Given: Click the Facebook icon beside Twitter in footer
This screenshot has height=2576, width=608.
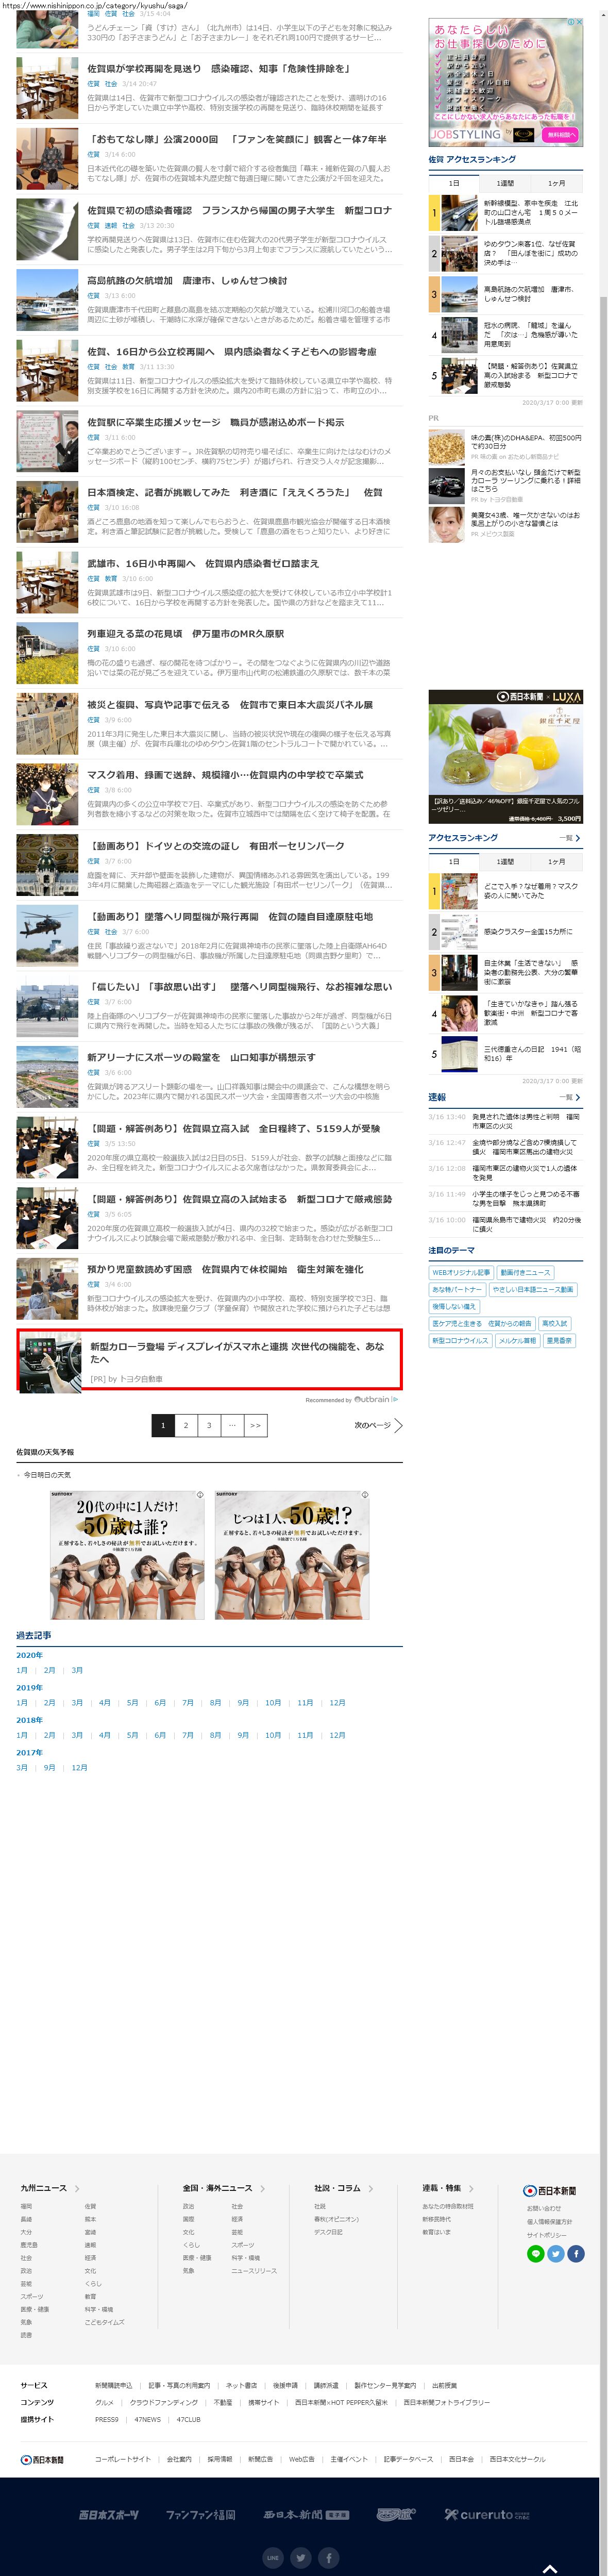Looking at the screenshot, I should click(575, 2254).
